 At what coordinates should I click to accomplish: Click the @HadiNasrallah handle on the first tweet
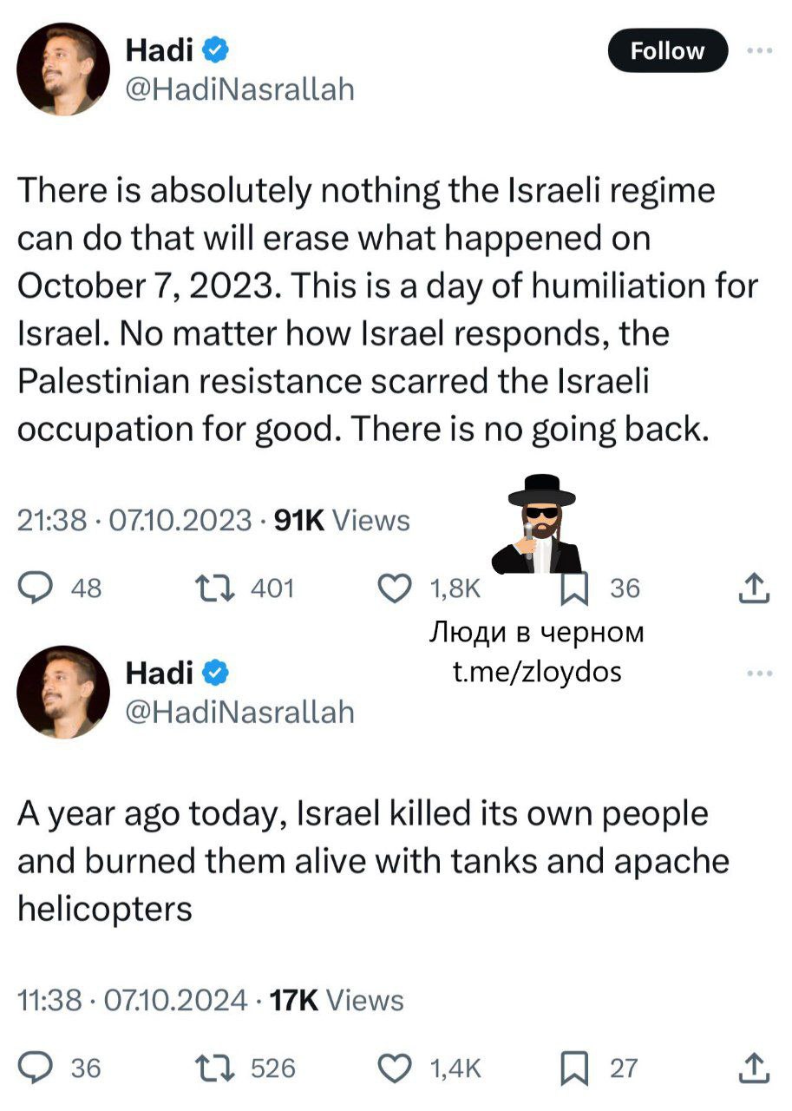[240, 89]
